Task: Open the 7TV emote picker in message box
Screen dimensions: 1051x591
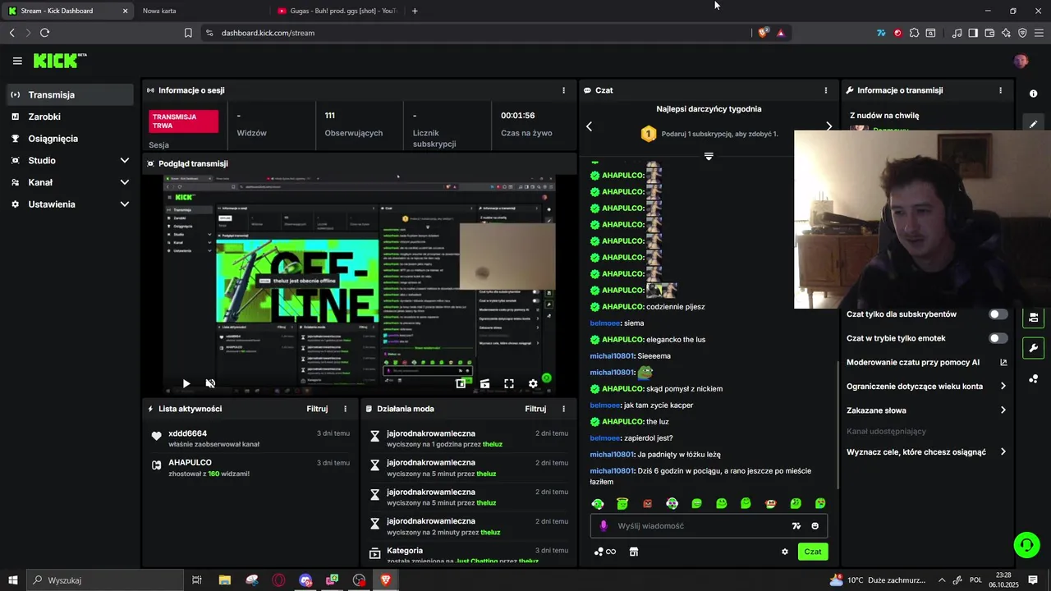Action: coord(796,526)
